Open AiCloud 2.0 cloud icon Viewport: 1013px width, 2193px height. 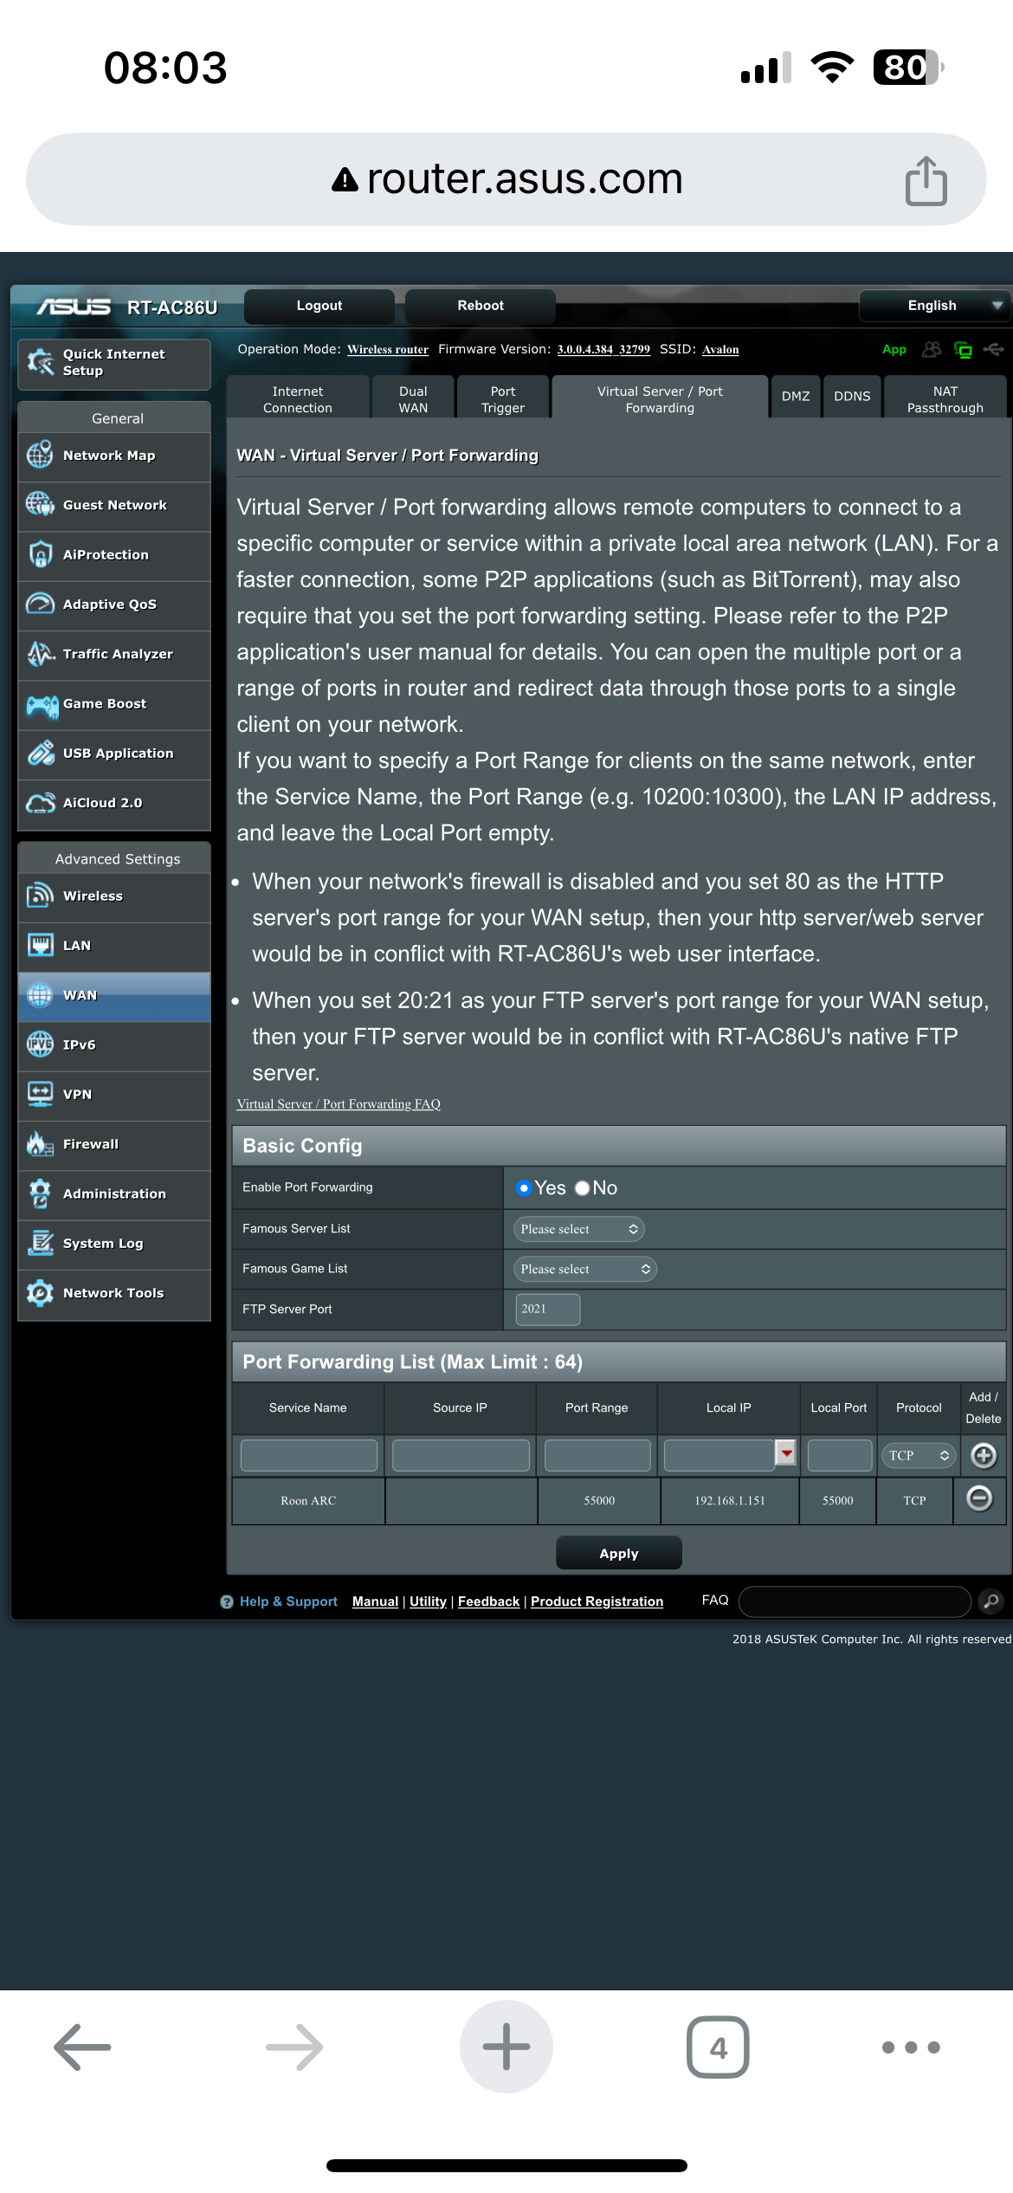[x=40, y=803]
